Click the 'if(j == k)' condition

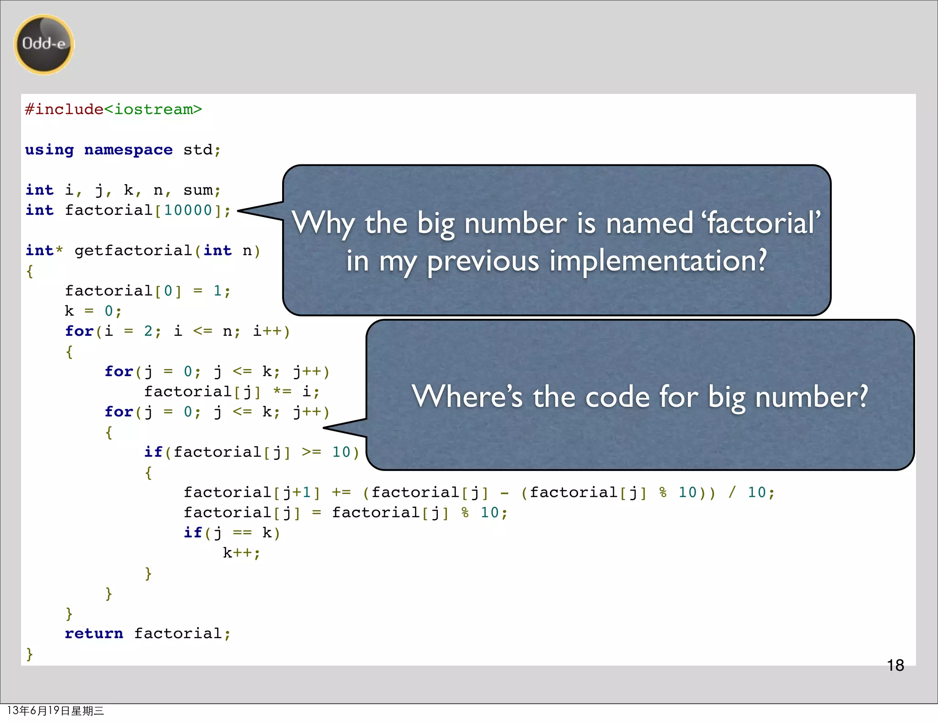point(232,533)
